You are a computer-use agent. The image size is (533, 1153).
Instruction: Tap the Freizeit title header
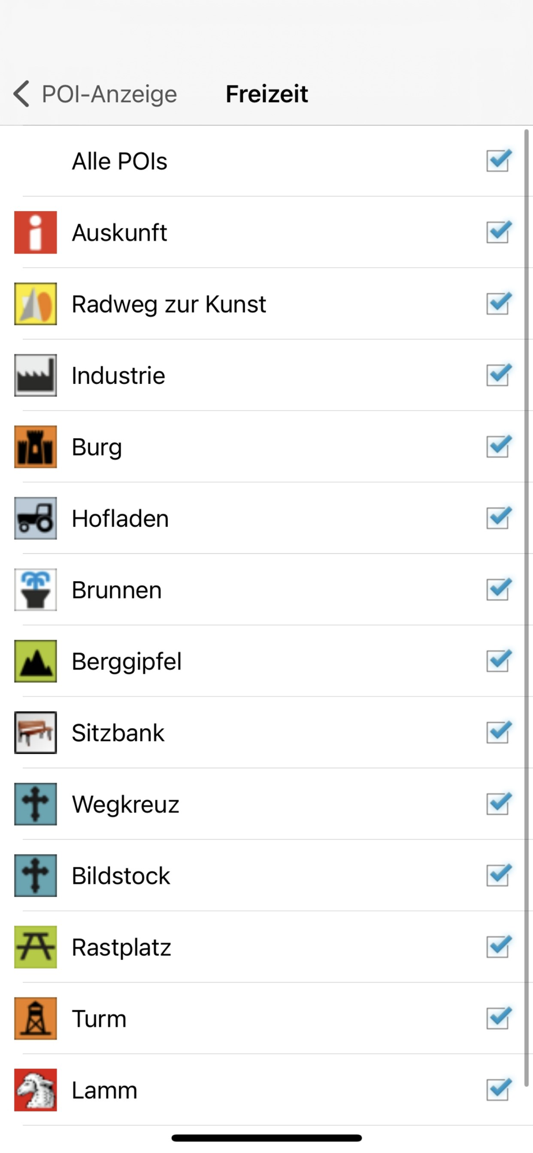coord(266,94)
